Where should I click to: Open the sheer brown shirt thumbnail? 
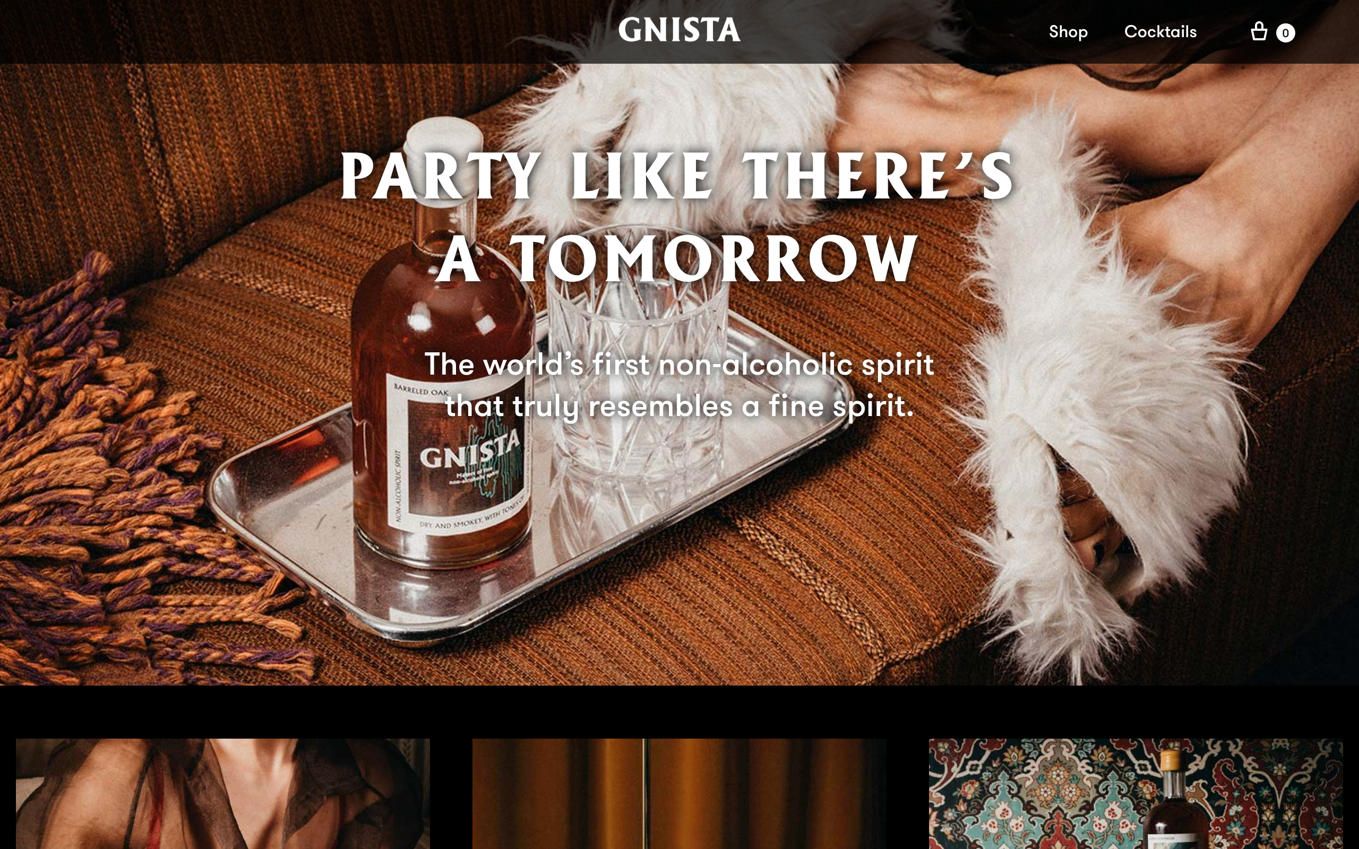click(x=223, y=793)
